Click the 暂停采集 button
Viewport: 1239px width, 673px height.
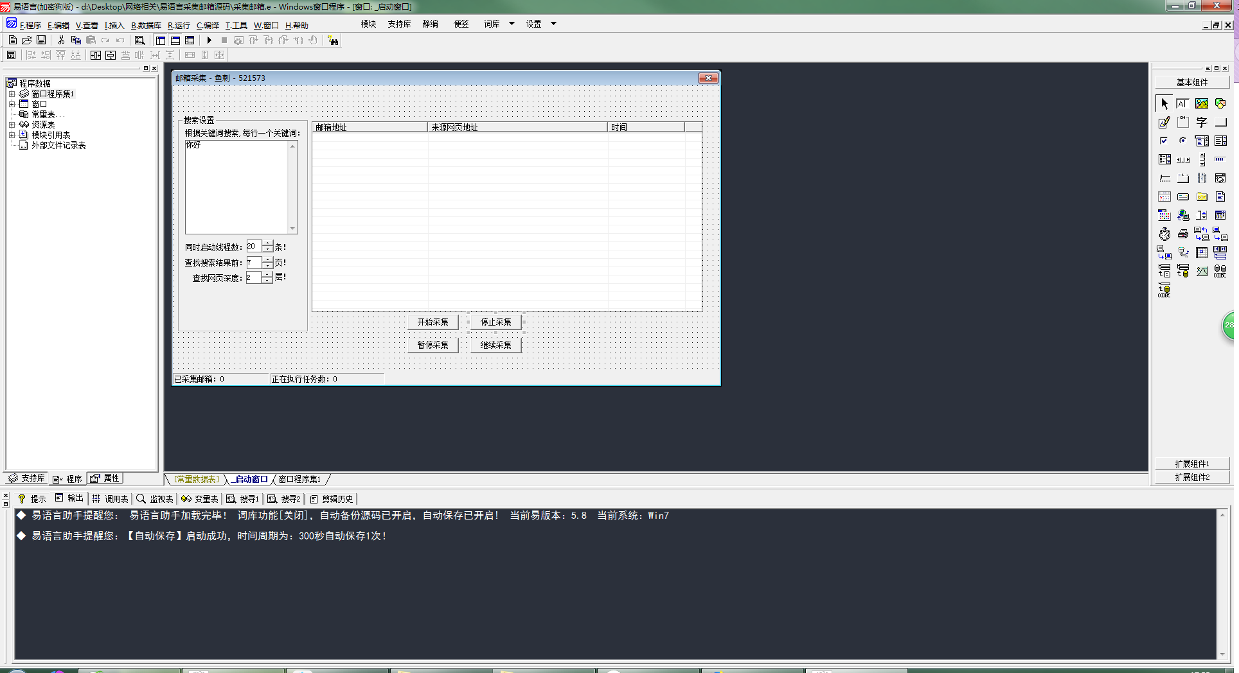coord(433,345)
